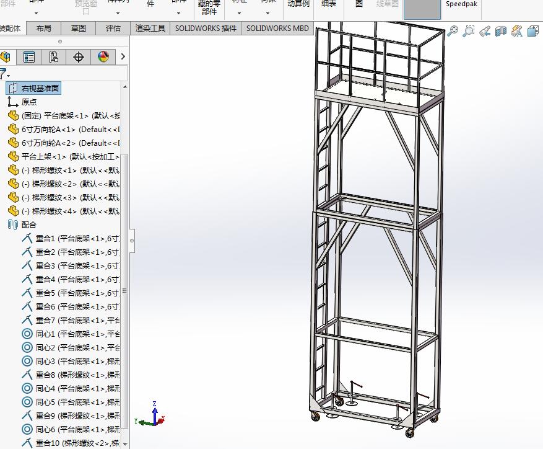Select mate 重合8 in the tree
This screenshot has height=449, width=543.
coord(71,375)
